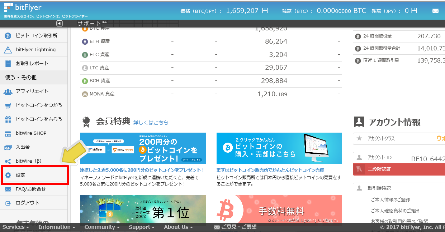Viewport: 445px width, 232px height.
Task: Click the 入出金 deposit icon
Action: [8, 147]
